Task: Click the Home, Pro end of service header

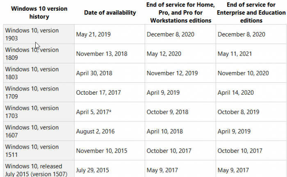Action: (x=180, y=12)
